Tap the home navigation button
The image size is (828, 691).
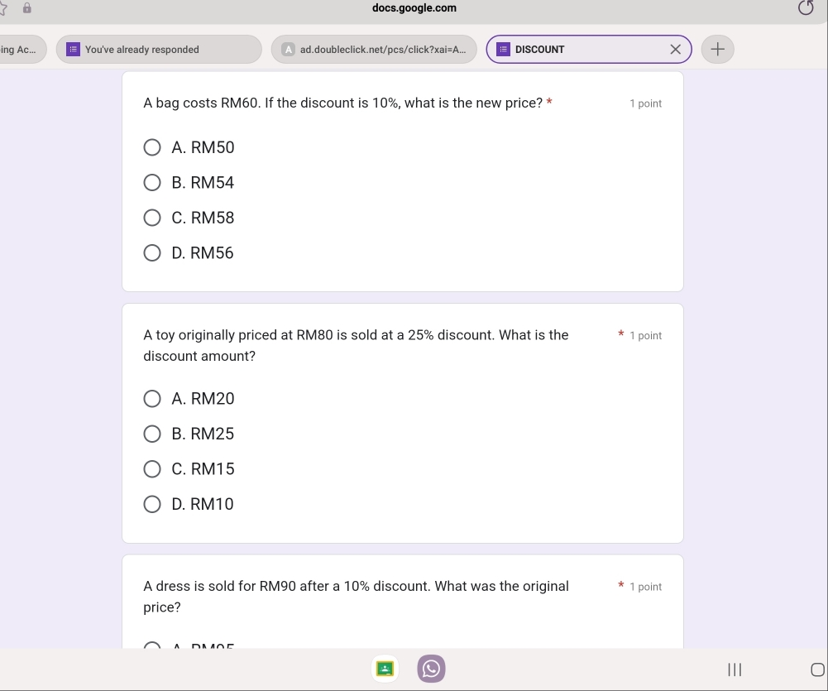pyautogui.click(x=817, y=669)
